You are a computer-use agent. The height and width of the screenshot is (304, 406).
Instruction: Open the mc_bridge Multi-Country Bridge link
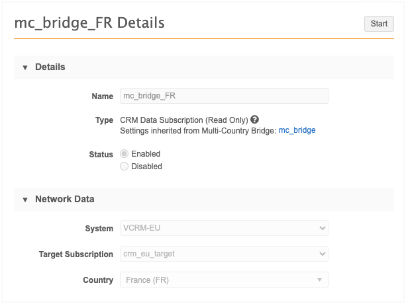coord(297,131)
